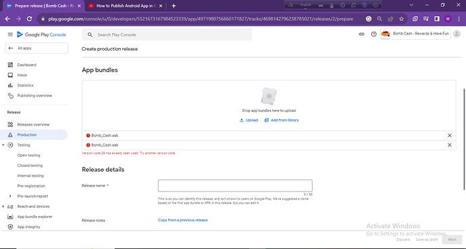Bookmark this page with star icon
This screenshot has height=249, width=466.
[402, 19]
